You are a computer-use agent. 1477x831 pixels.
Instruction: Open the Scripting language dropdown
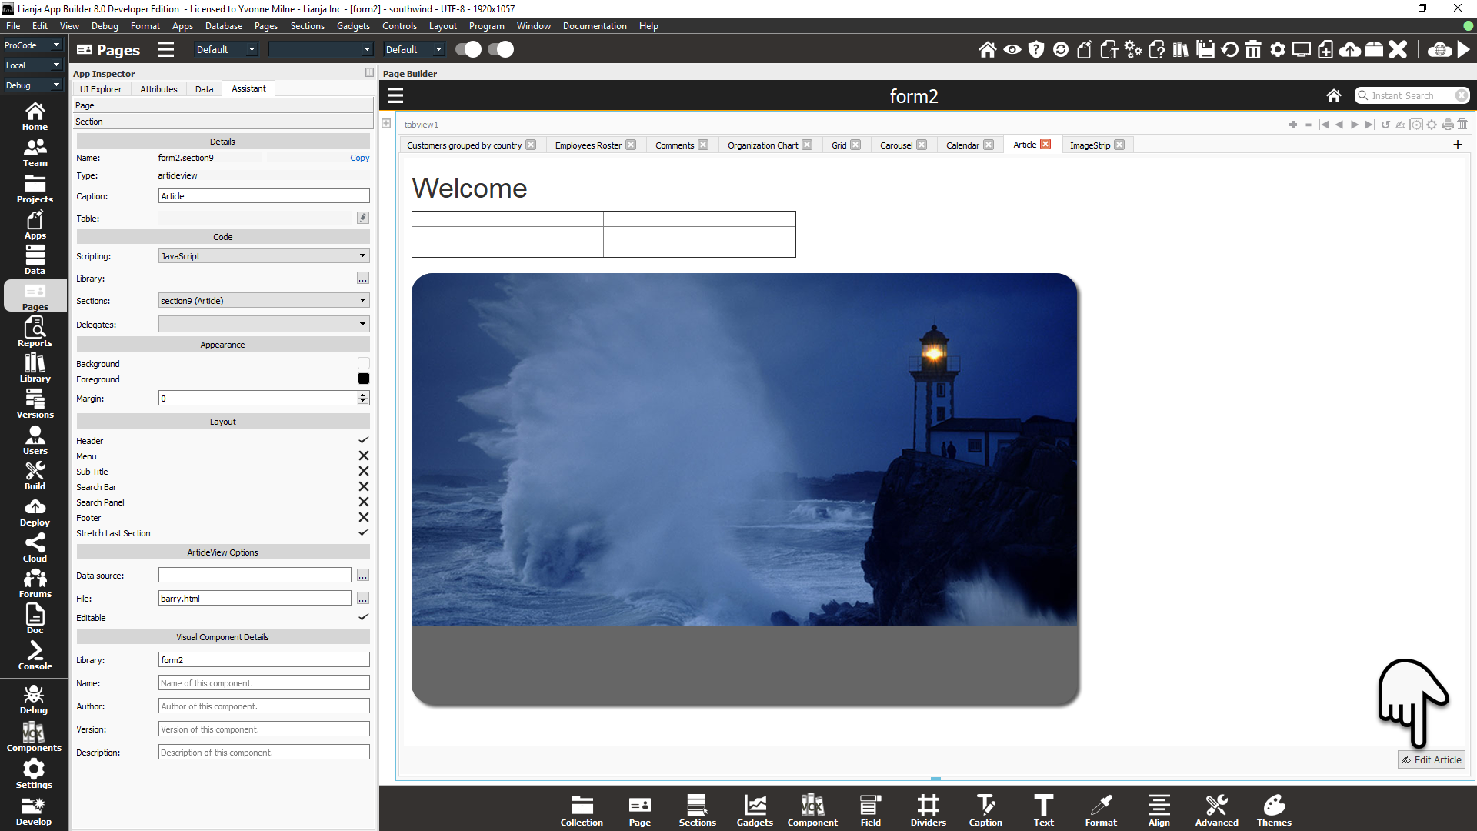click(x=263, y=256)
